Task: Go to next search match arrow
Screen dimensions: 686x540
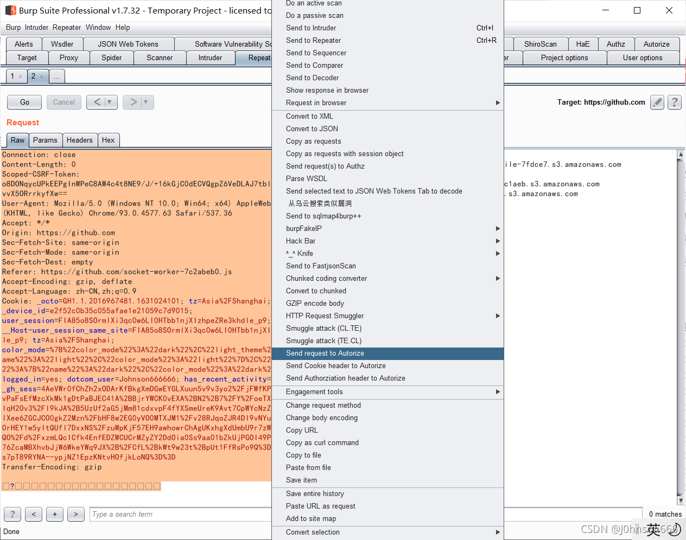Action: pos(76,514)
